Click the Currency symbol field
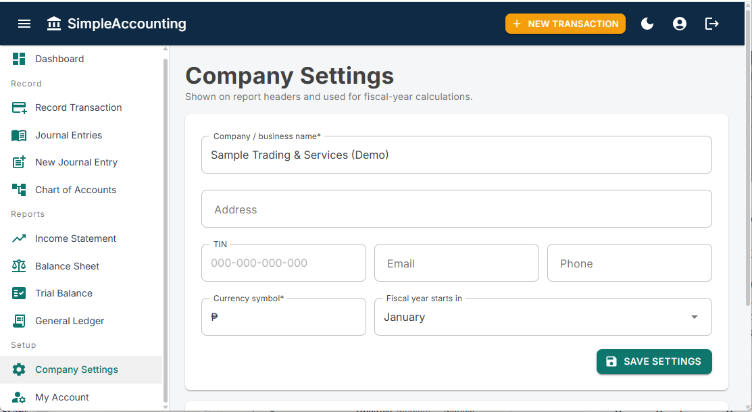752x412 pixels. 284,317
